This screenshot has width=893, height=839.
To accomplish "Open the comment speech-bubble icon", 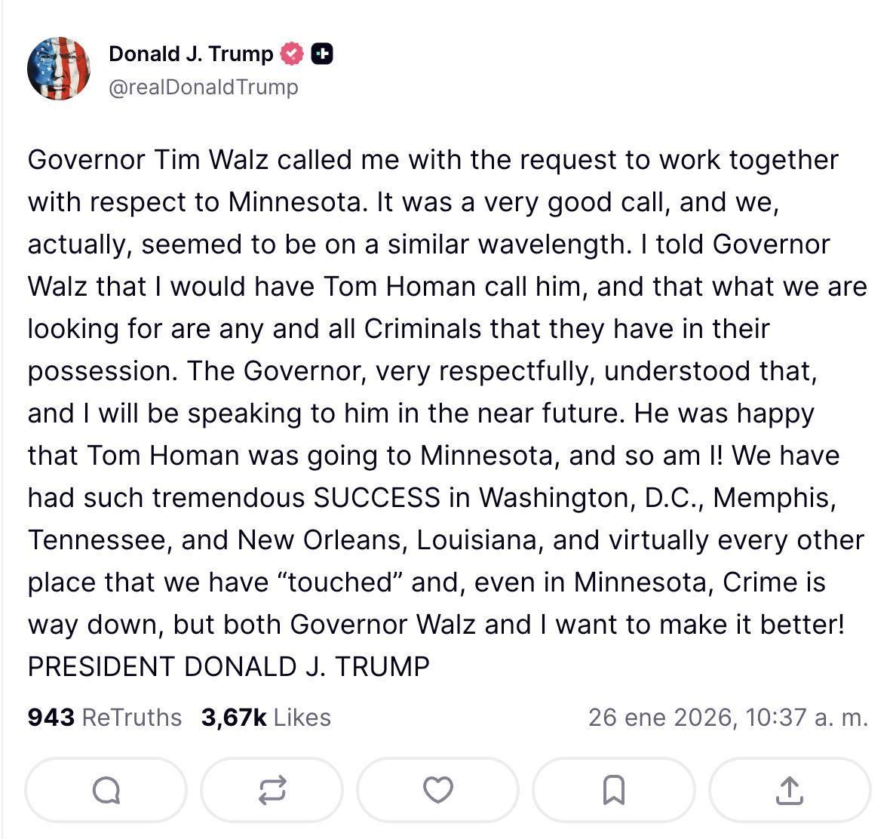I will [106, 790].
